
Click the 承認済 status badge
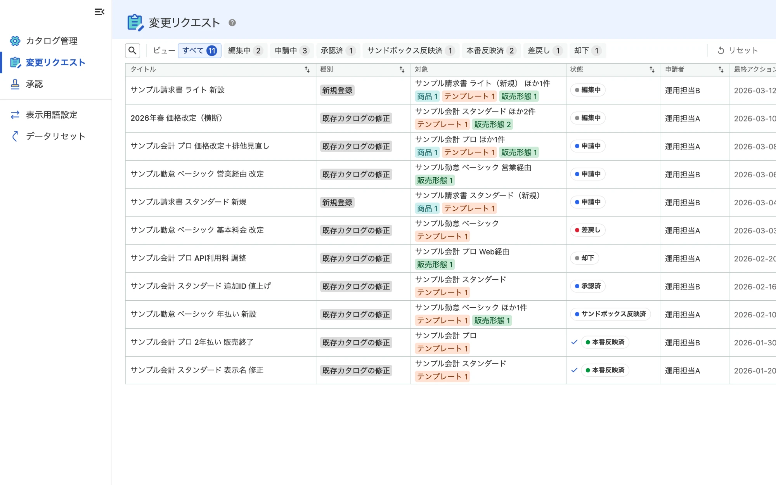[x=587, y=286]
